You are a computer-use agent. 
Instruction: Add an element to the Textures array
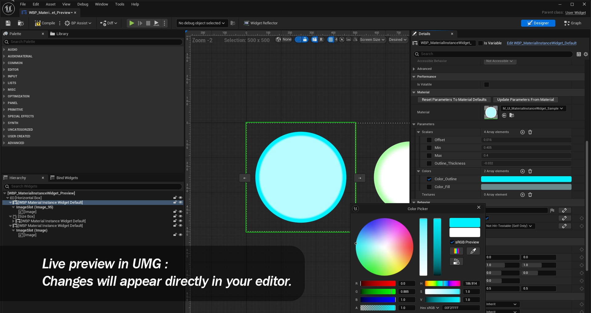click(x=522, y=195)
